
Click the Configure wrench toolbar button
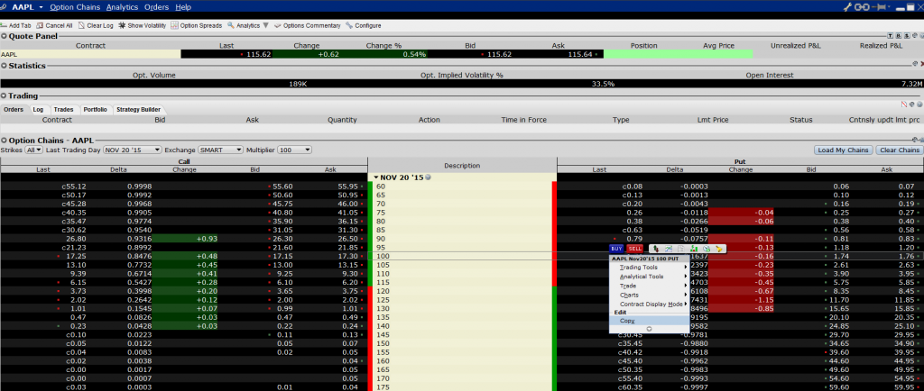click(364, 26)
